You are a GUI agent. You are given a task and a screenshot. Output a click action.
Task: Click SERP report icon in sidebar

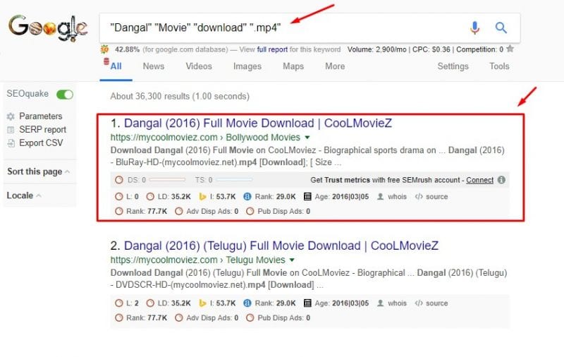(11, 130)
